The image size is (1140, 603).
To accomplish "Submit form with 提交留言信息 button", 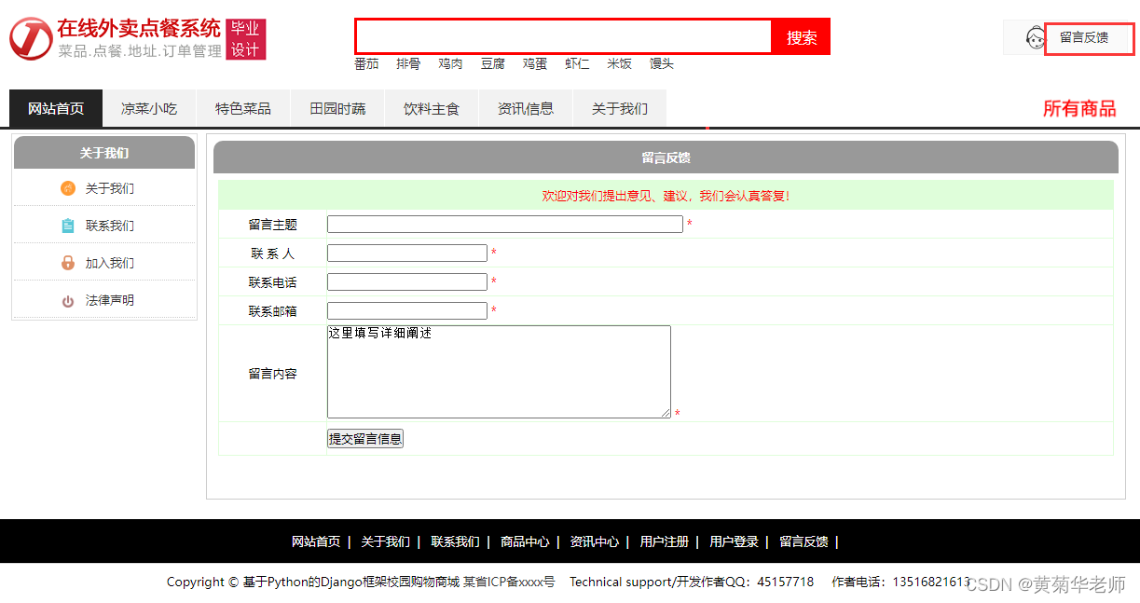I will point(365,439).
